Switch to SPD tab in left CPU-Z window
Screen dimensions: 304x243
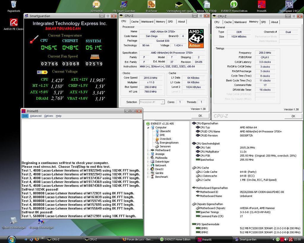[x=170, y=22]
